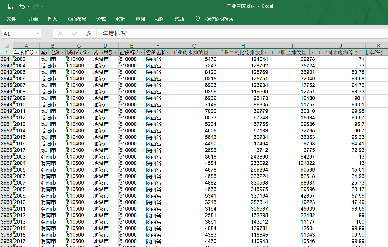Click the Redo arrow icon

click(36, 7)
